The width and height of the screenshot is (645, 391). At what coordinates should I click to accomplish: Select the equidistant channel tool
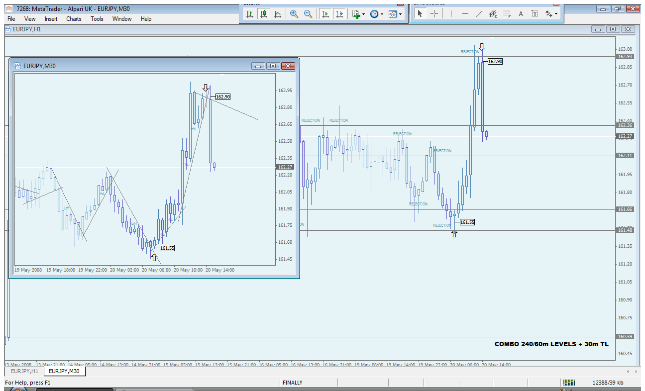(x=493, y=14)
